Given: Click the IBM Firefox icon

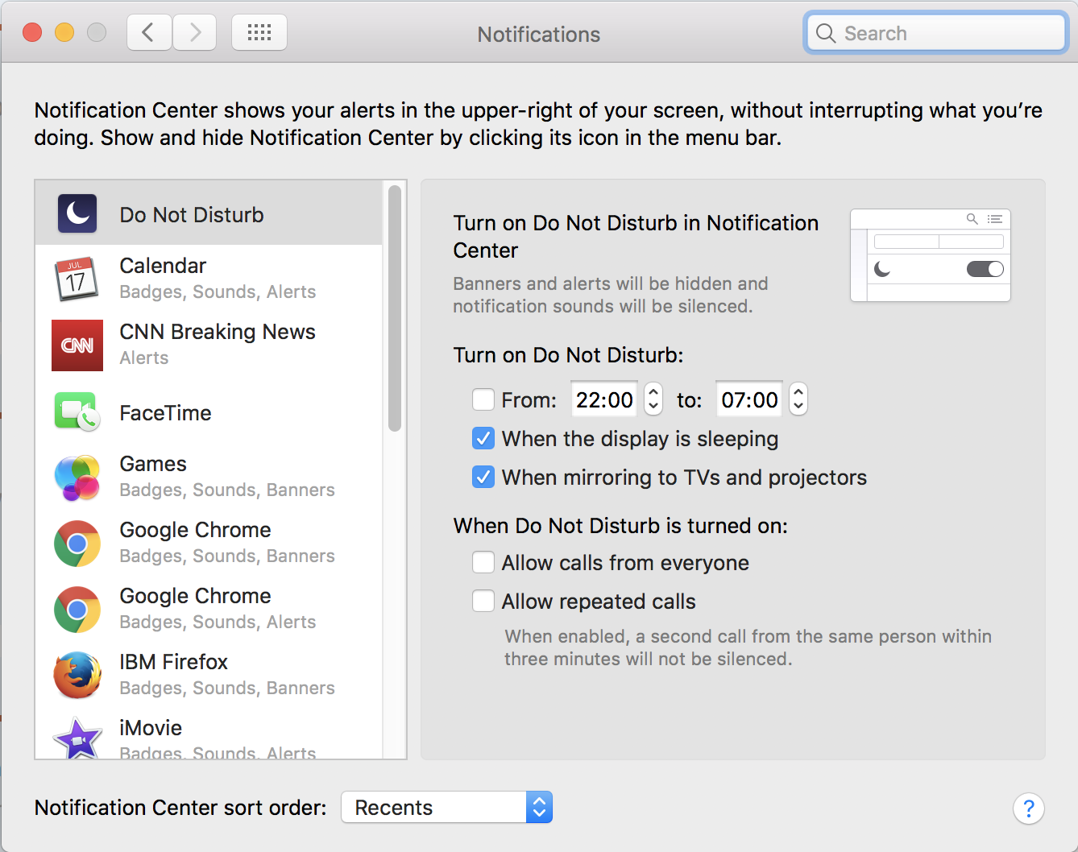Looking at the screenshot, I should [x=77, y=675].
